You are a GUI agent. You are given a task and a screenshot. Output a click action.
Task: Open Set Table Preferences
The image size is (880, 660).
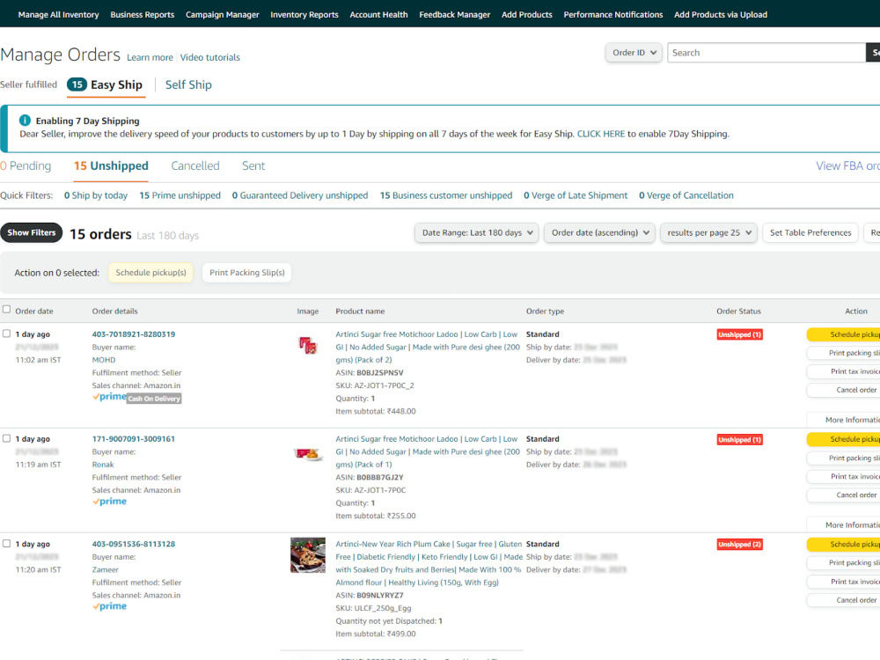click(810, 233)
